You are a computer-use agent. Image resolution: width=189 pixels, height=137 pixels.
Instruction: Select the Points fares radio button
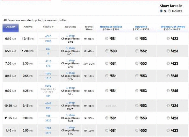click(169, 11)
